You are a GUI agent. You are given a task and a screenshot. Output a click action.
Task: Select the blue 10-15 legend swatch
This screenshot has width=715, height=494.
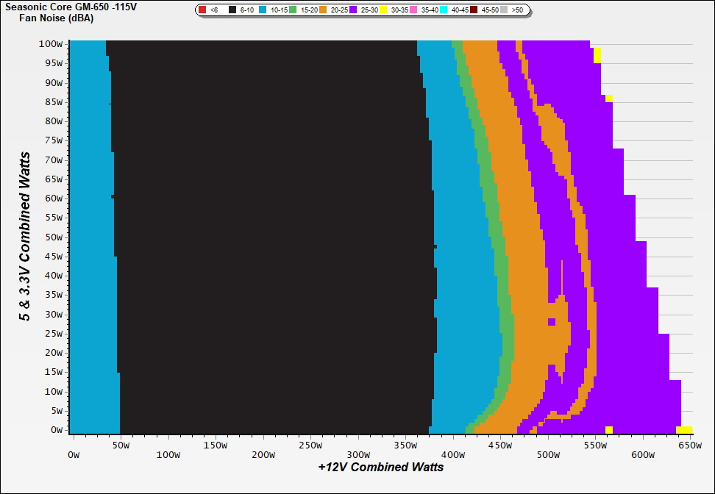(263, 10)
